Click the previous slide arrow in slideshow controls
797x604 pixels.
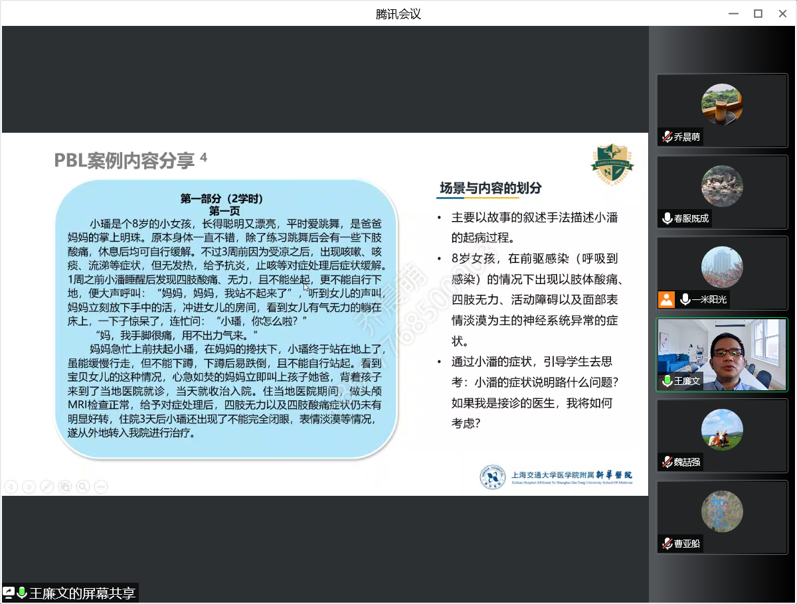tap(11, 487)
